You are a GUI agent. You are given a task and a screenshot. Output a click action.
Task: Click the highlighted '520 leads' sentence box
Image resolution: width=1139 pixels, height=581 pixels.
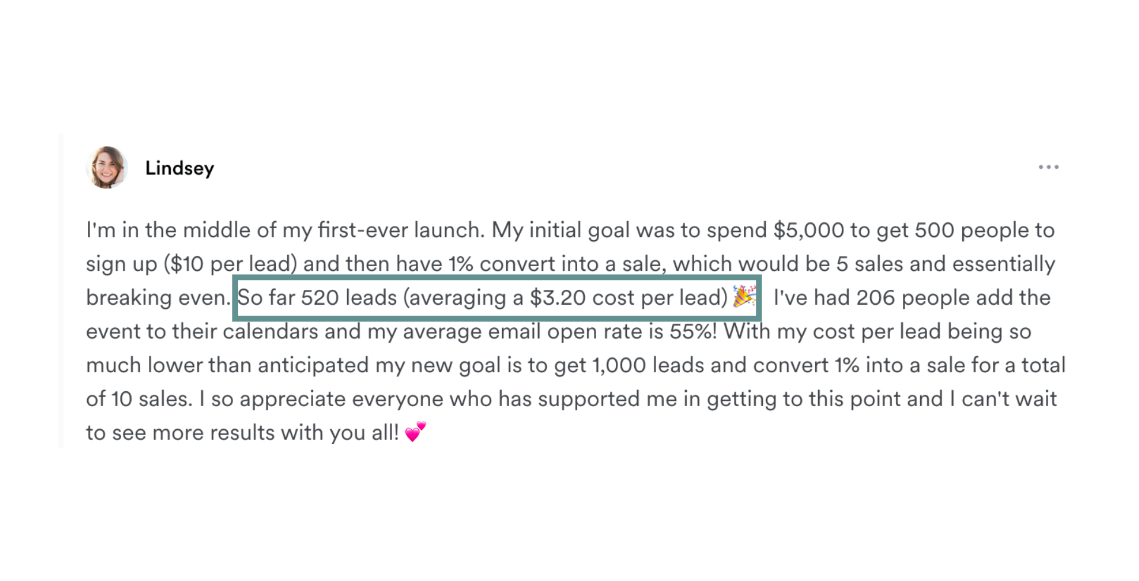tap(497, 298)
